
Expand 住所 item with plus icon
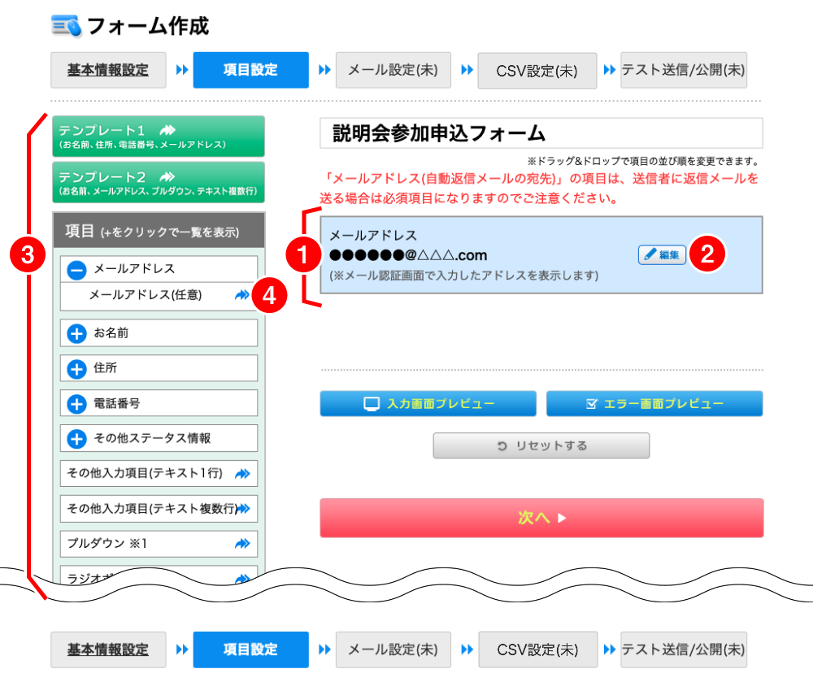pyautogui.click(x=76, y=369)
